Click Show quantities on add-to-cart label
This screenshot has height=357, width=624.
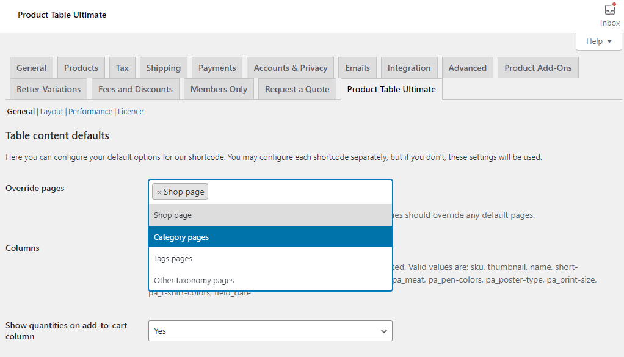(x=66, y=331)
